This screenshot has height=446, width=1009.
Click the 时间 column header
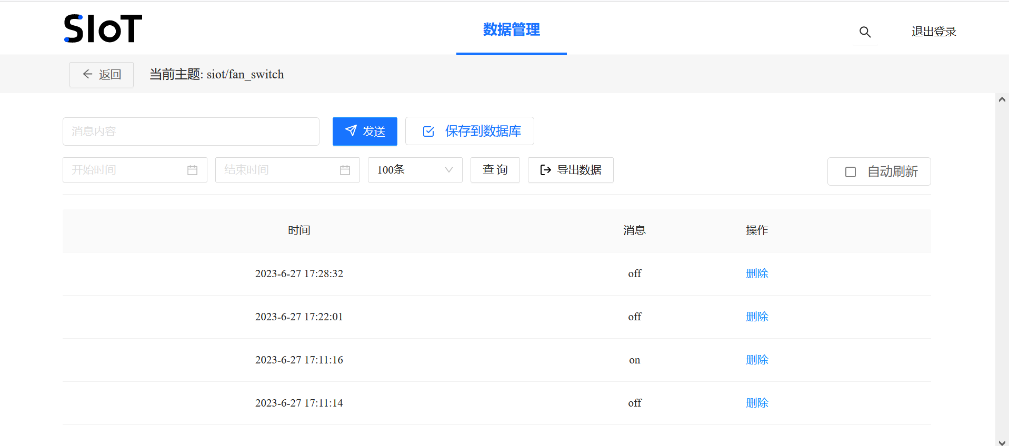(299, 230)
